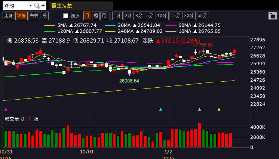279x159 pixels.
Task: Click the magenta triangle timeline marker
Action: pyautogui.click(x=6, y=109)
